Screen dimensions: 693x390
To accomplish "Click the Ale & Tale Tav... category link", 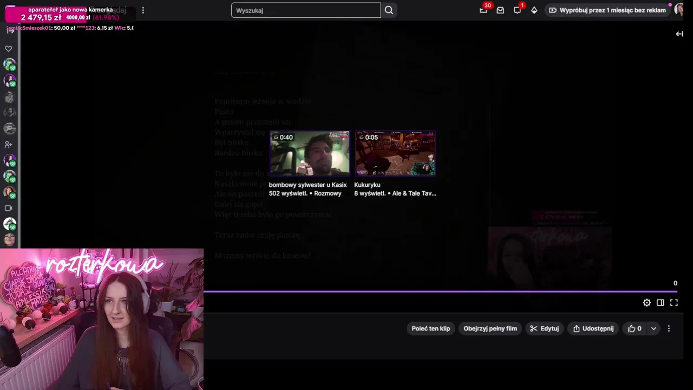I will (414, 193).
